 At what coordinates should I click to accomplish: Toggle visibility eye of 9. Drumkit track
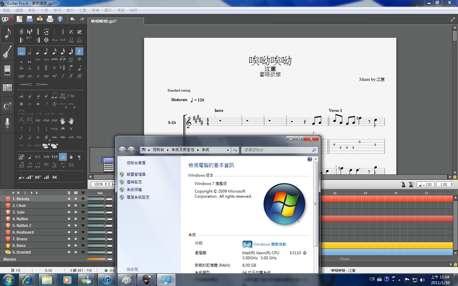click(x=83, y=252)
